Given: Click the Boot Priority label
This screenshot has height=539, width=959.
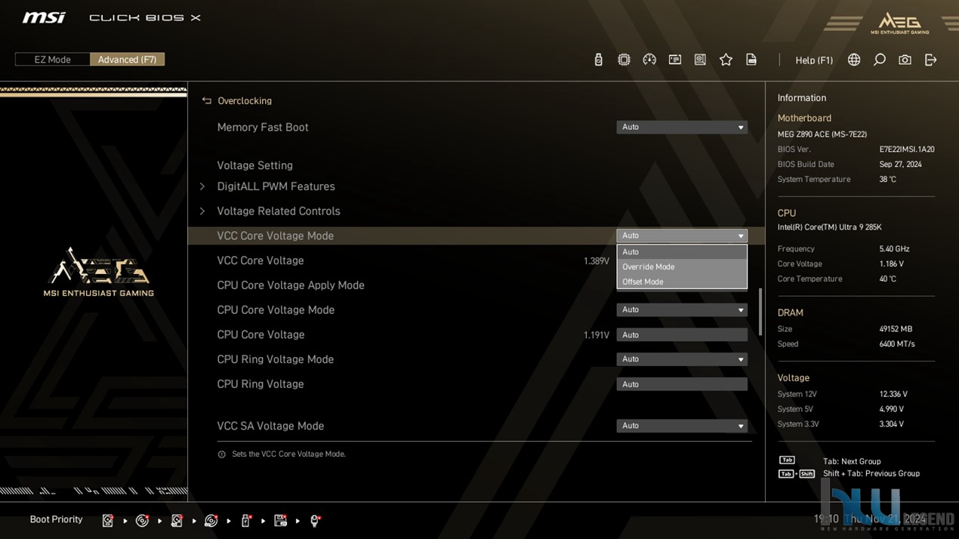Looking at the screenshot, I should [x=56, y=520].
